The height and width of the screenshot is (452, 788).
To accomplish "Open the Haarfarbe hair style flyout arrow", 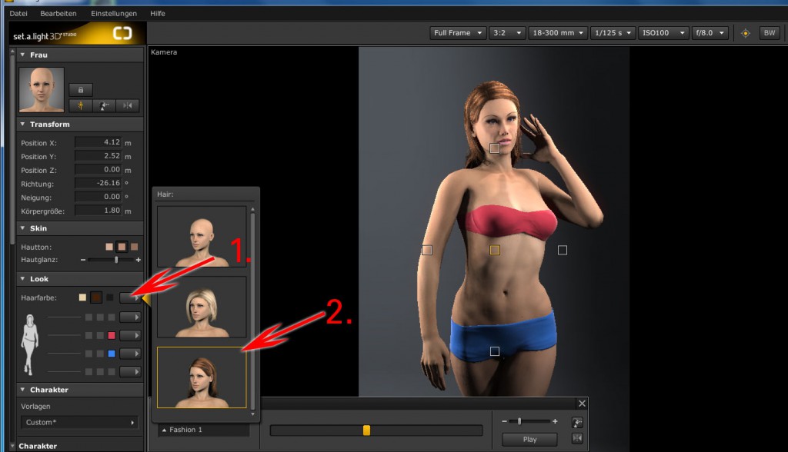I will click(x=129, y=297).
